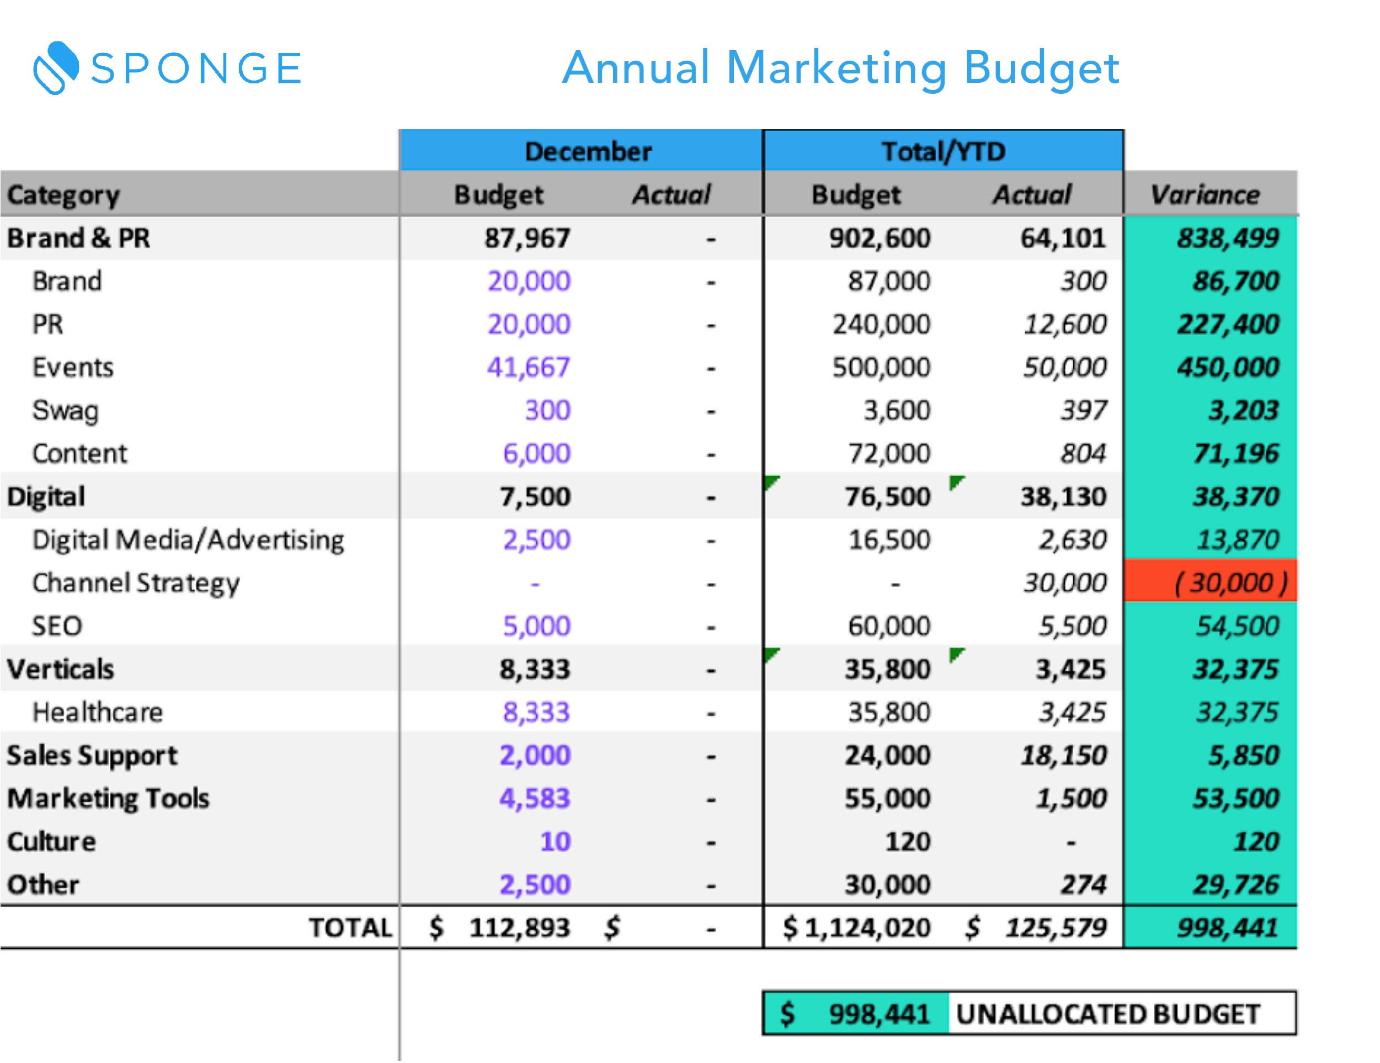Select the Total/YTD header tab
The height and width of the screenshot is (1063, 1380).
click(941, 151)
